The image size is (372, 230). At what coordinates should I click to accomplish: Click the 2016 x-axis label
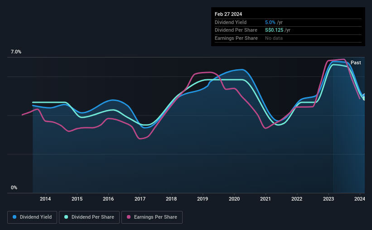point(108,199)
